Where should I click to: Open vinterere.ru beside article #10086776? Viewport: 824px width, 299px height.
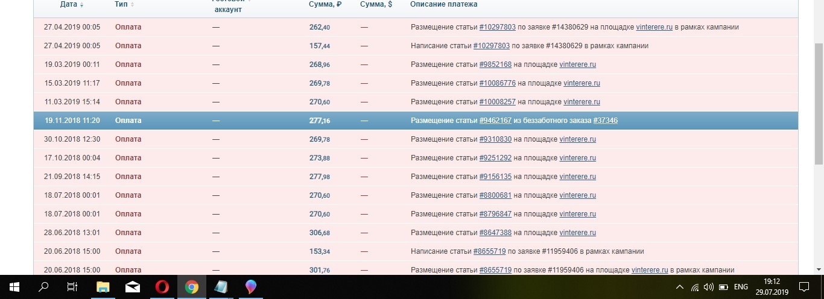[x=582, y=83]
